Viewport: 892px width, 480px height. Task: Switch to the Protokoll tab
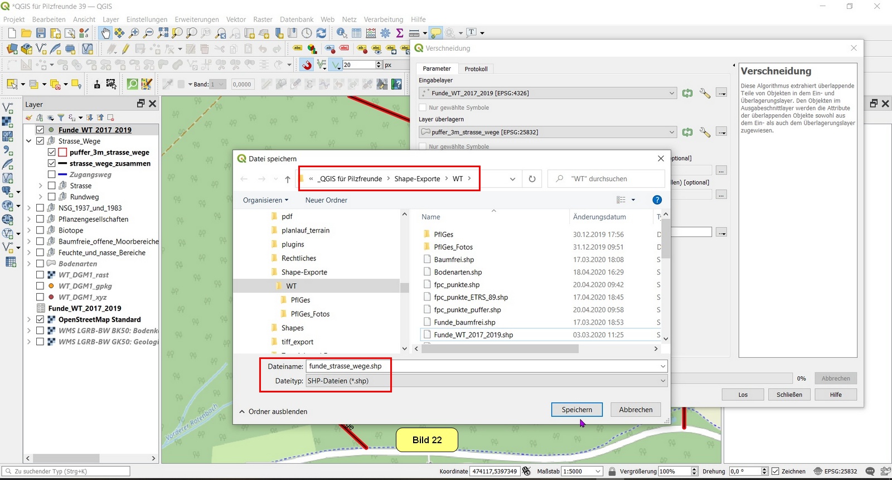tap(476, 69)
